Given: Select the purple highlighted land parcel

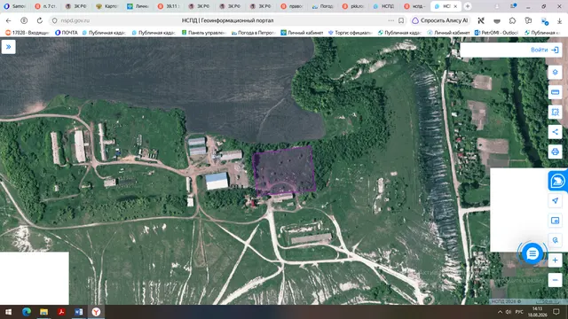Looking at the screenshot, I should coord(284,171).
